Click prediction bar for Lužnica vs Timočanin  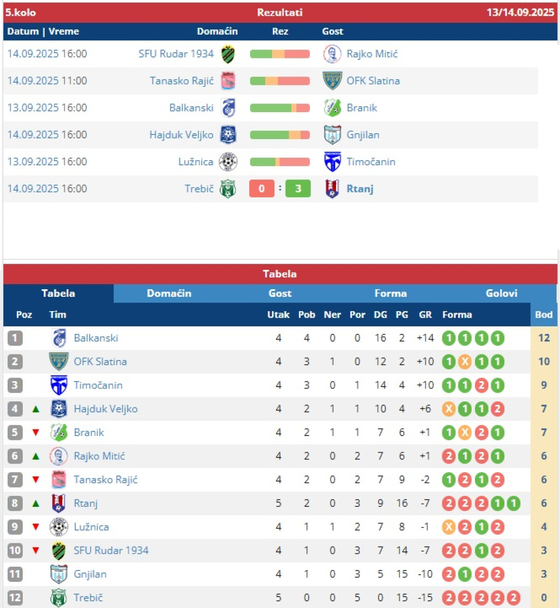[280, 162]
